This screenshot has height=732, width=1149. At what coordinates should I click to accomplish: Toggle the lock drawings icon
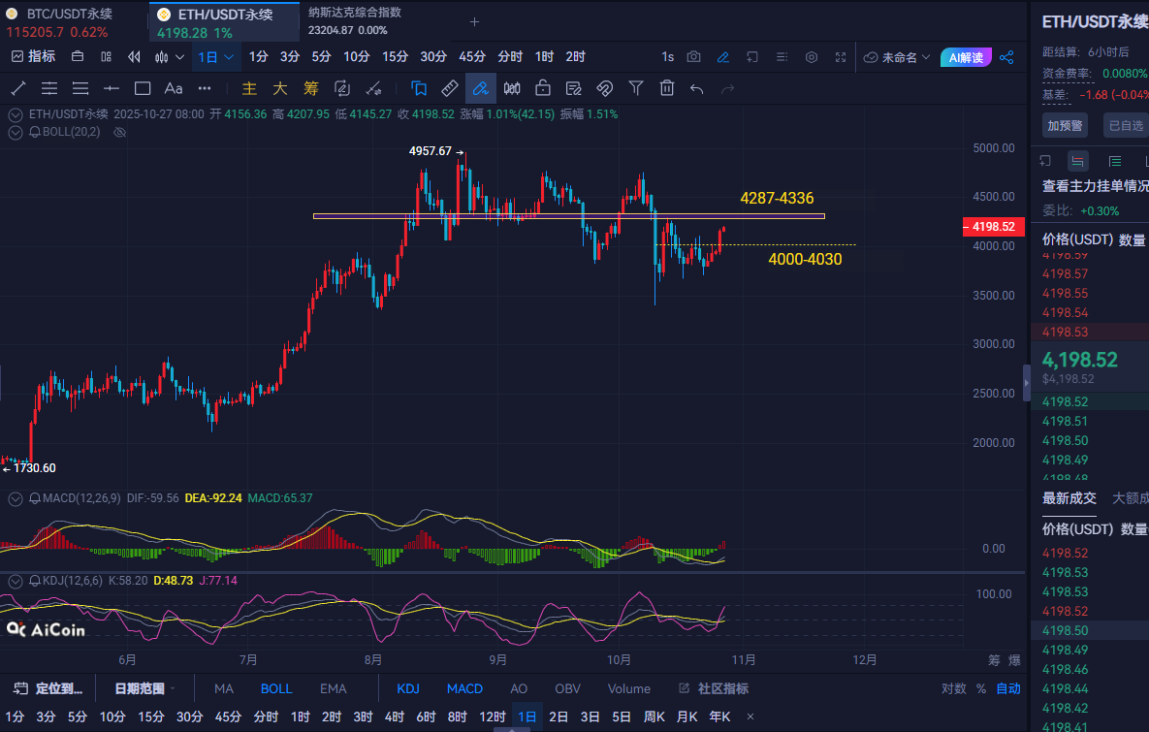543,88
